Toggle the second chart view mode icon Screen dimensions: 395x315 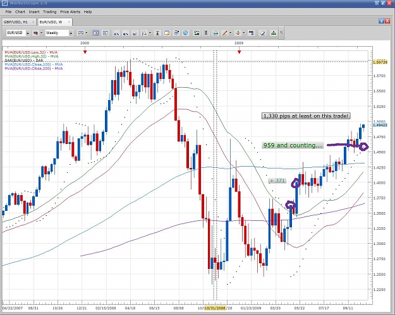coord(106,33)
